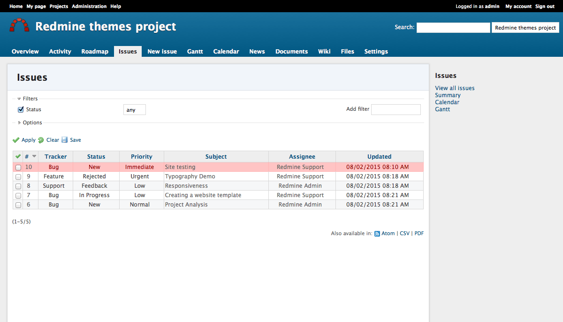Viewport: 563px width, 322px height.
Task: Open My account
Action: (x=518, y=6)
